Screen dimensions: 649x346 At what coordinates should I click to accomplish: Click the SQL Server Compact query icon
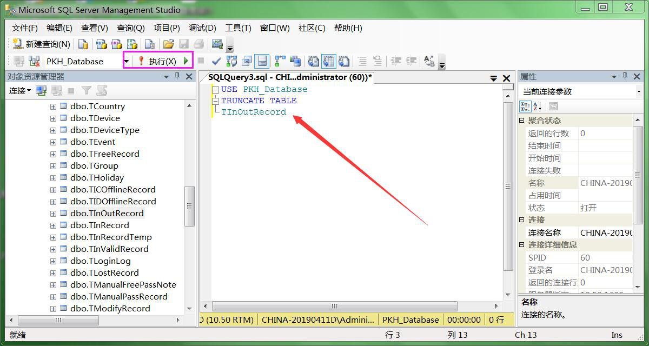tap(149, 44)
